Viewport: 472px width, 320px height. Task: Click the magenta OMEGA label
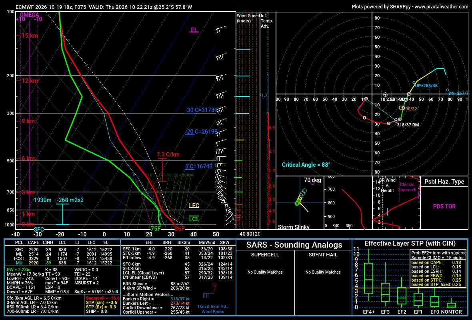(x=29, y=15)
